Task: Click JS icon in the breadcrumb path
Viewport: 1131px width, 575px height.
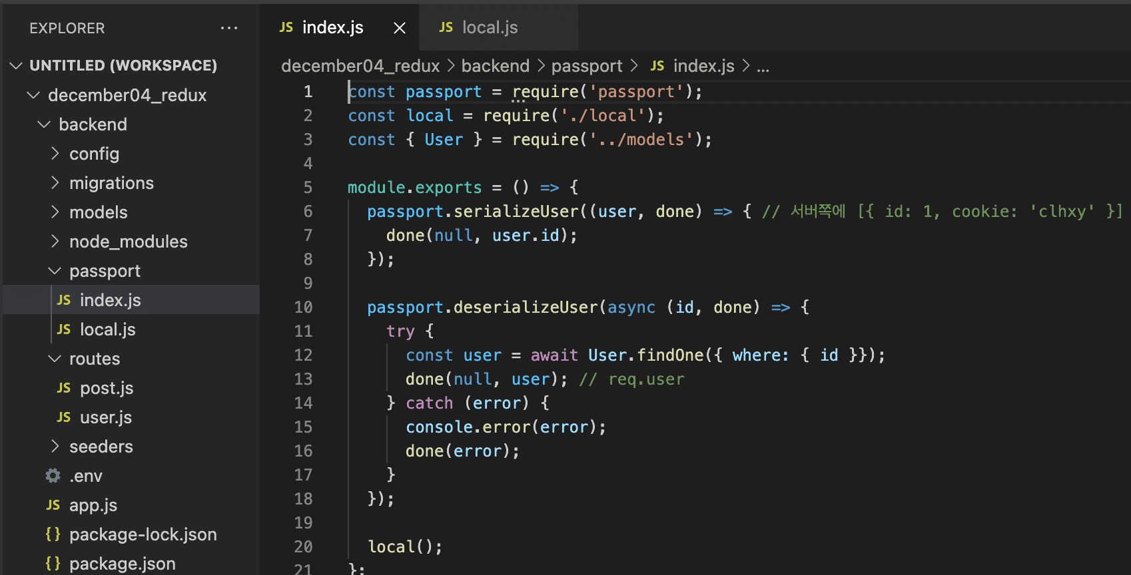Action: (657, 66)
